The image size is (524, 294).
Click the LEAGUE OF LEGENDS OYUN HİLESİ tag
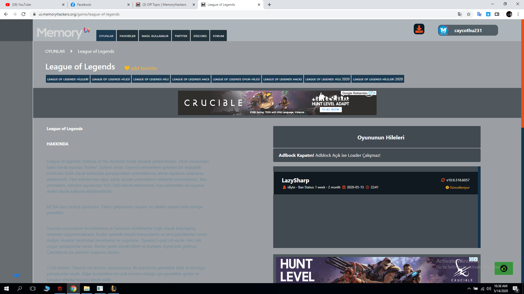(236, 79)
